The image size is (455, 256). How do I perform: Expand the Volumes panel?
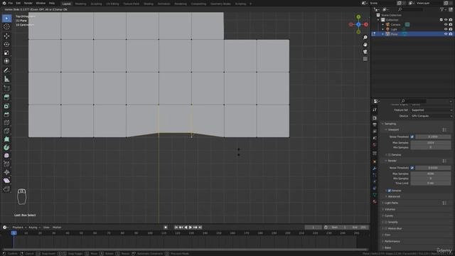[x=389, y=210]
